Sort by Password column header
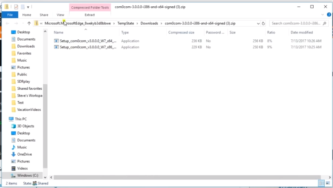 [x=215, y=32]
